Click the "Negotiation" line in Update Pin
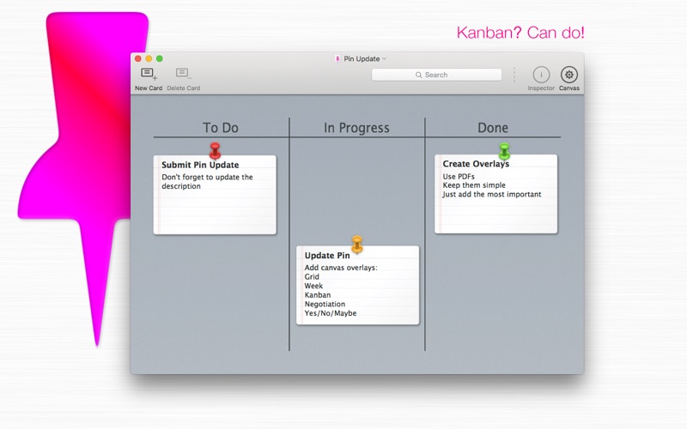 click(x=325, y=305)
